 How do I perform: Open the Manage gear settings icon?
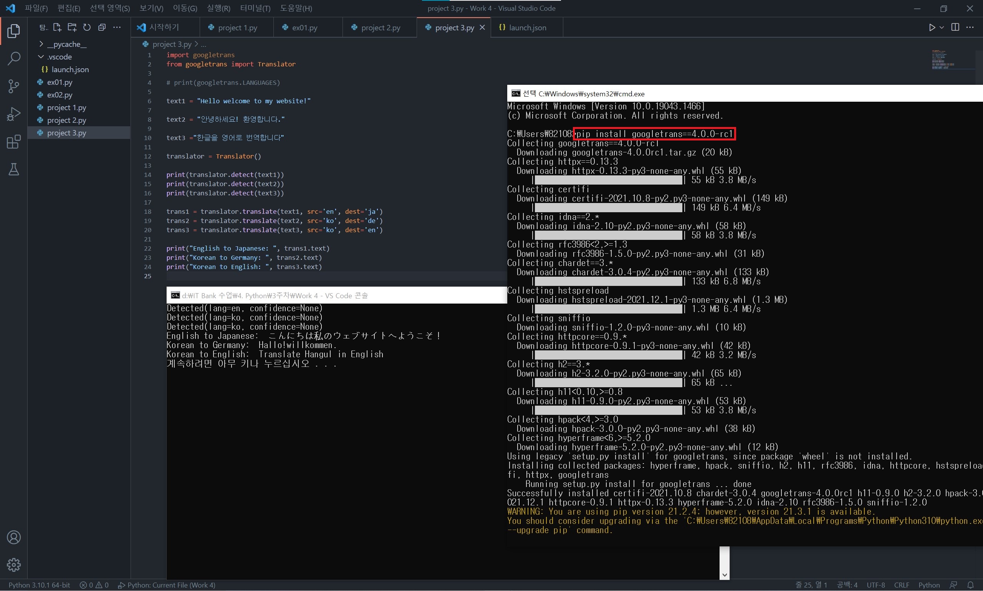[x=13, y=565]
